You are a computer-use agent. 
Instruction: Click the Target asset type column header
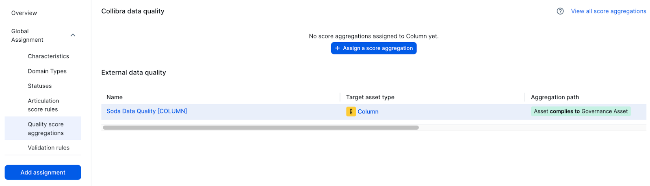tap(370, 97)
